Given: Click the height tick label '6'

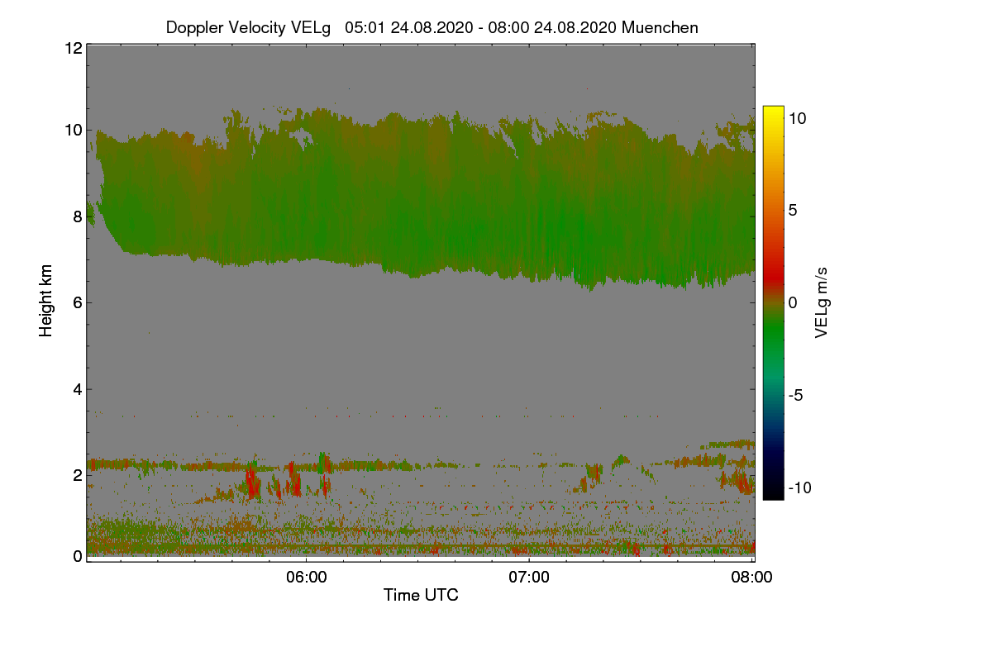Looking at the screenshot, I should 78,302.
